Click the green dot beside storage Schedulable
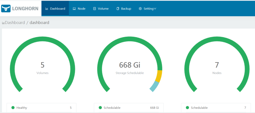 100,107
